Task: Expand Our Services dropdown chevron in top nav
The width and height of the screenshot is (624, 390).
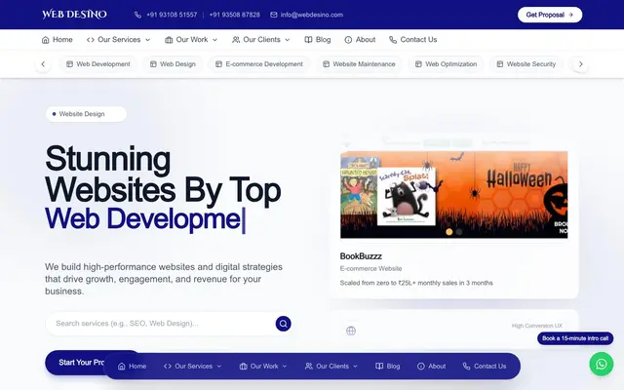Action: [147, 40]
